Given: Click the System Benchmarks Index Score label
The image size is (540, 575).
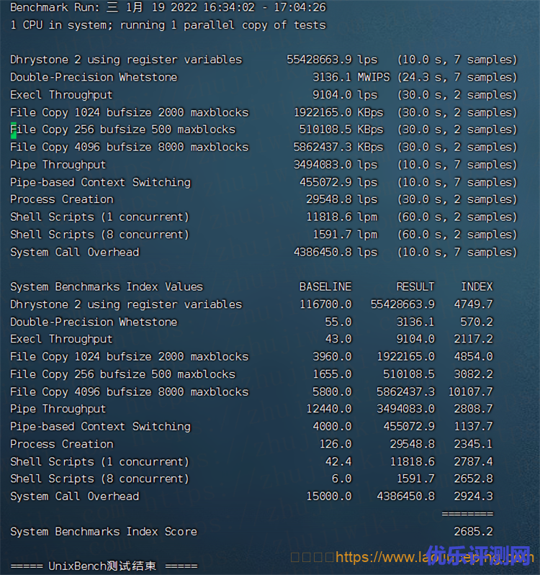Looking at the screenshot, I should [x=104, y=532].
